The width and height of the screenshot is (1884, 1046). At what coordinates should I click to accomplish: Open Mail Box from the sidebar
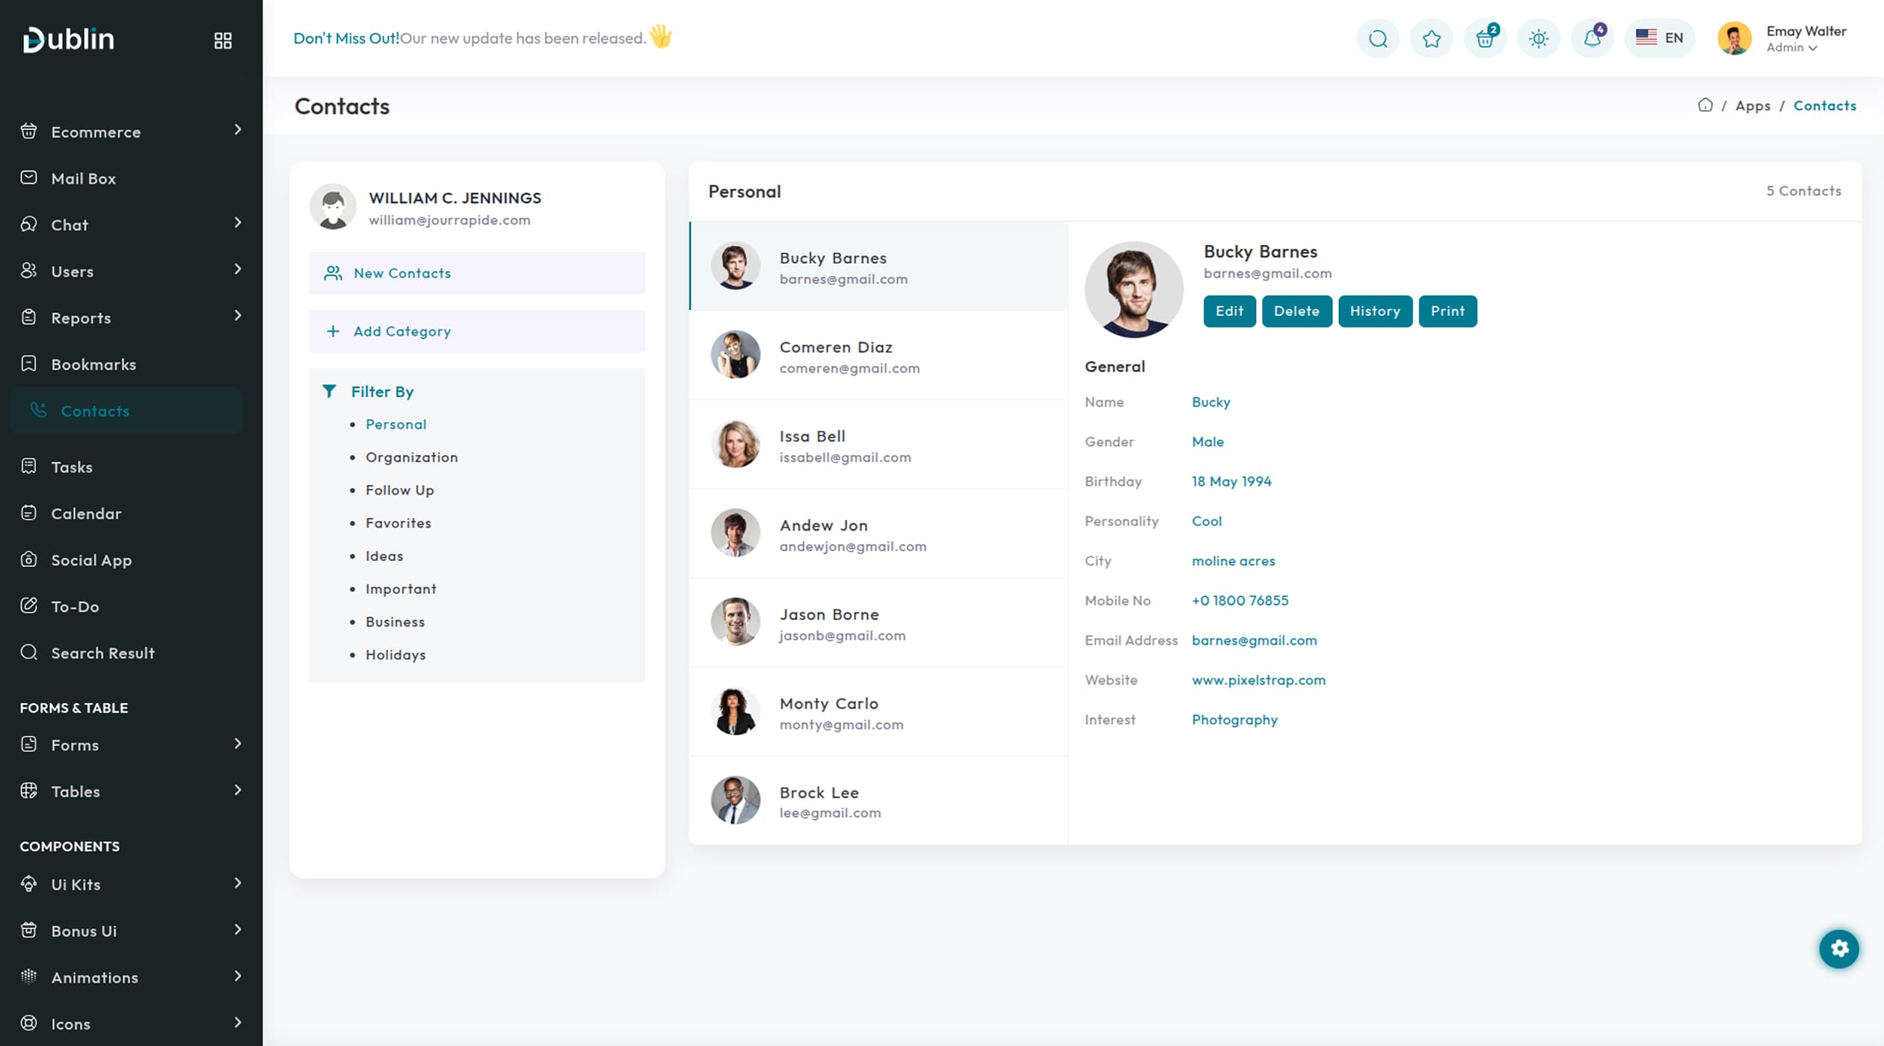[83, 178]
